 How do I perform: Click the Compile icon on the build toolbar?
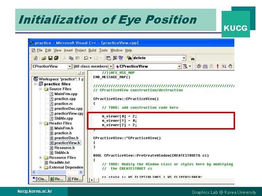pos(199,66)
